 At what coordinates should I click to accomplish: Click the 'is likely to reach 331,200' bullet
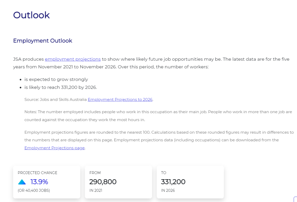click(x=61, y=87)
